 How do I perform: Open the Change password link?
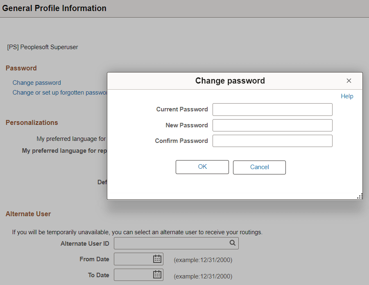[36, 82]
